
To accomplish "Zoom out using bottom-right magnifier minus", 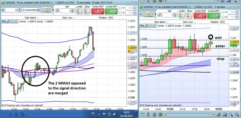I will (231, 114).
